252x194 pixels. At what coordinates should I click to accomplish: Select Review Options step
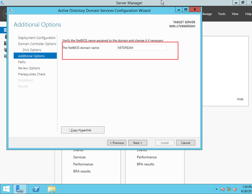[29, 68]
